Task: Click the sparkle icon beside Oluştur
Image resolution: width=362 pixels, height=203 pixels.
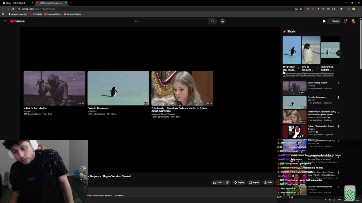Action: pos(324,21)
